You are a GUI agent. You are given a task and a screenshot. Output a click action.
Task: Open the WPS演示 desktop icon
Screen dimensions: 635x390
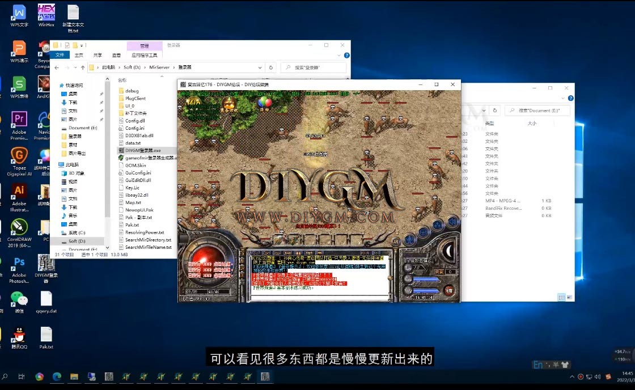19,52
